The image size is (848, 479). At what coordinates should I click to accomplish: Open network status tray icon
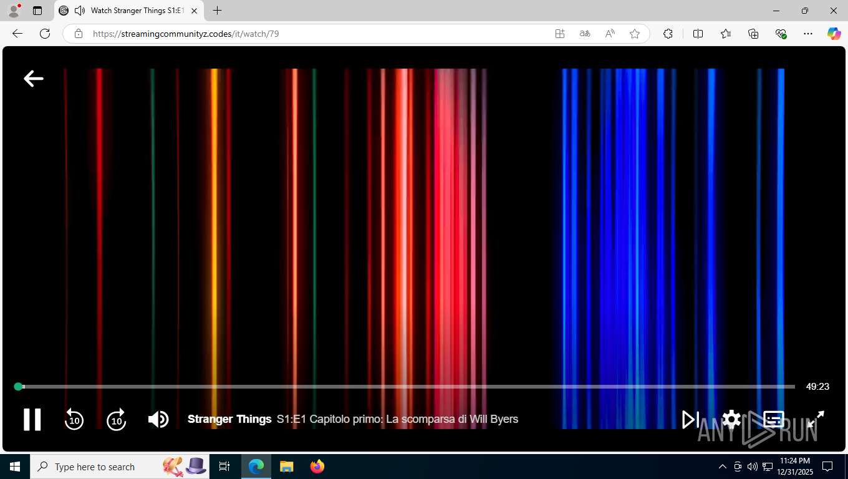768,467
